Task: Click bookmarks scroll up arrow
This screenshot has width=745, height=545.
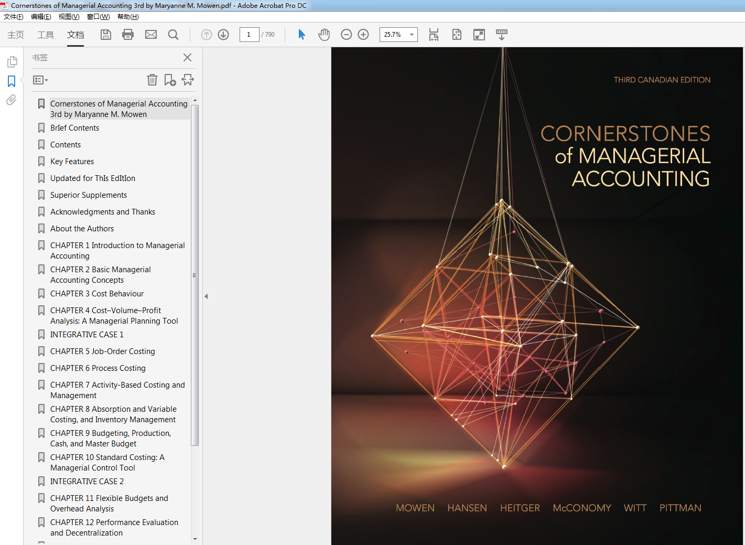Action: coord(195,100)
